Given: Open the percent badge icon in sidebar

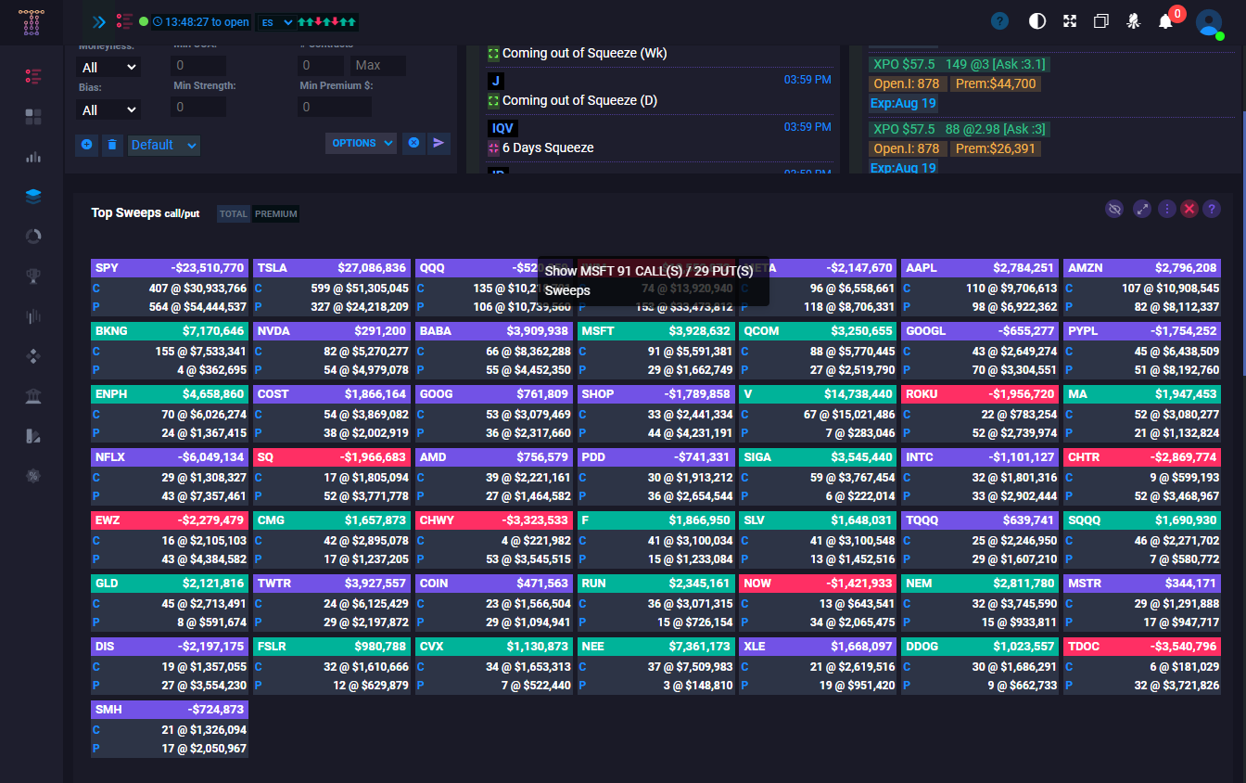Looking at the screenshot, I should pyautogui.click(x=33, y=476).
